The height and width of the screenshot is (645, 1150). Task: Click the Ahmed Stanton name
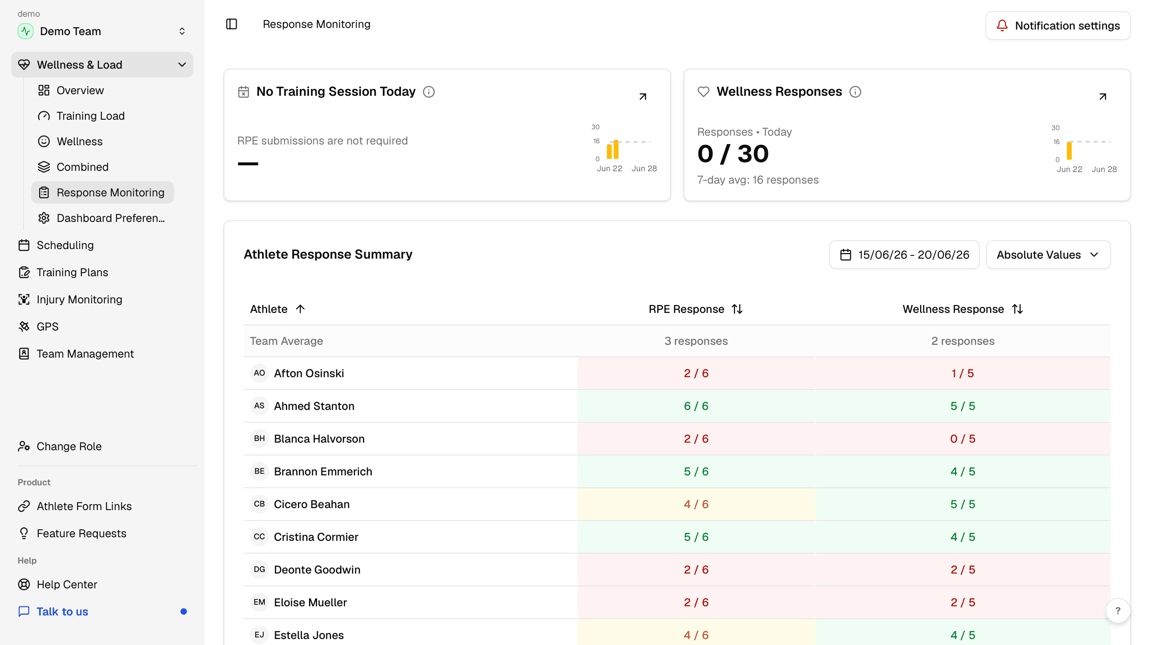point(314,406)
